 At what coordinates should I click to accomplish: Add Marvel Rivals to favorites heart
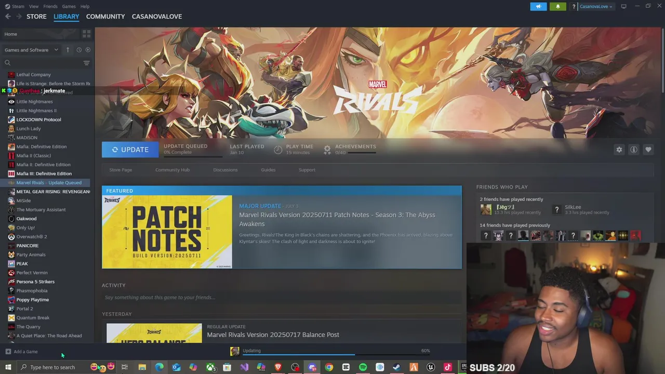pos(648,150)
